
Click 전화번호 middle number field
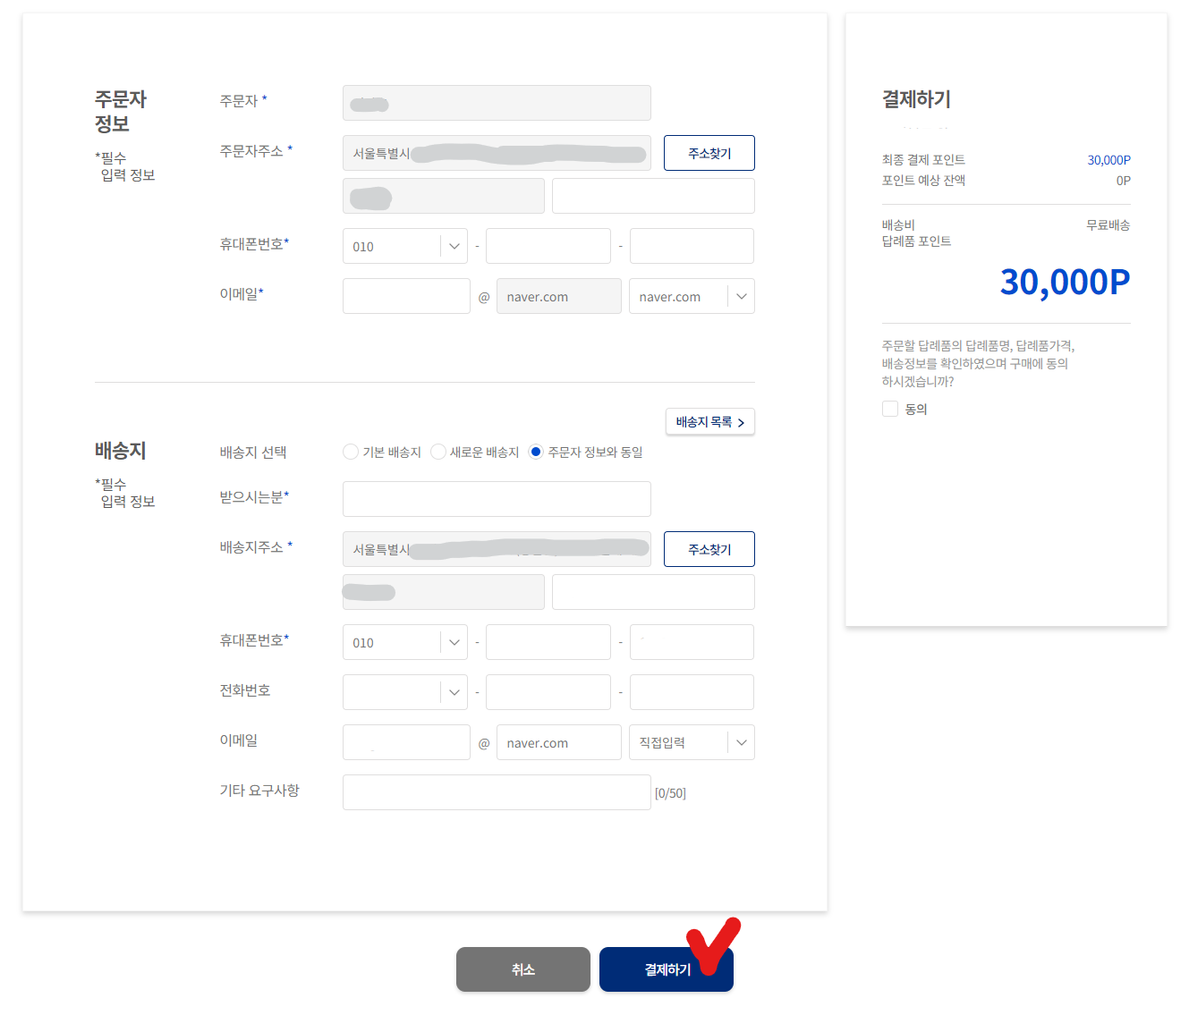[548, 692]
